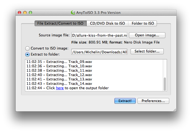The image size is (192, 133).
Task: Click the Extract! button
Action: pos(125,101)
